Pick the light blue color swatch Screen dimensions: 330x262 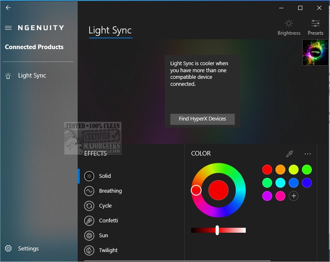[294, 183]
